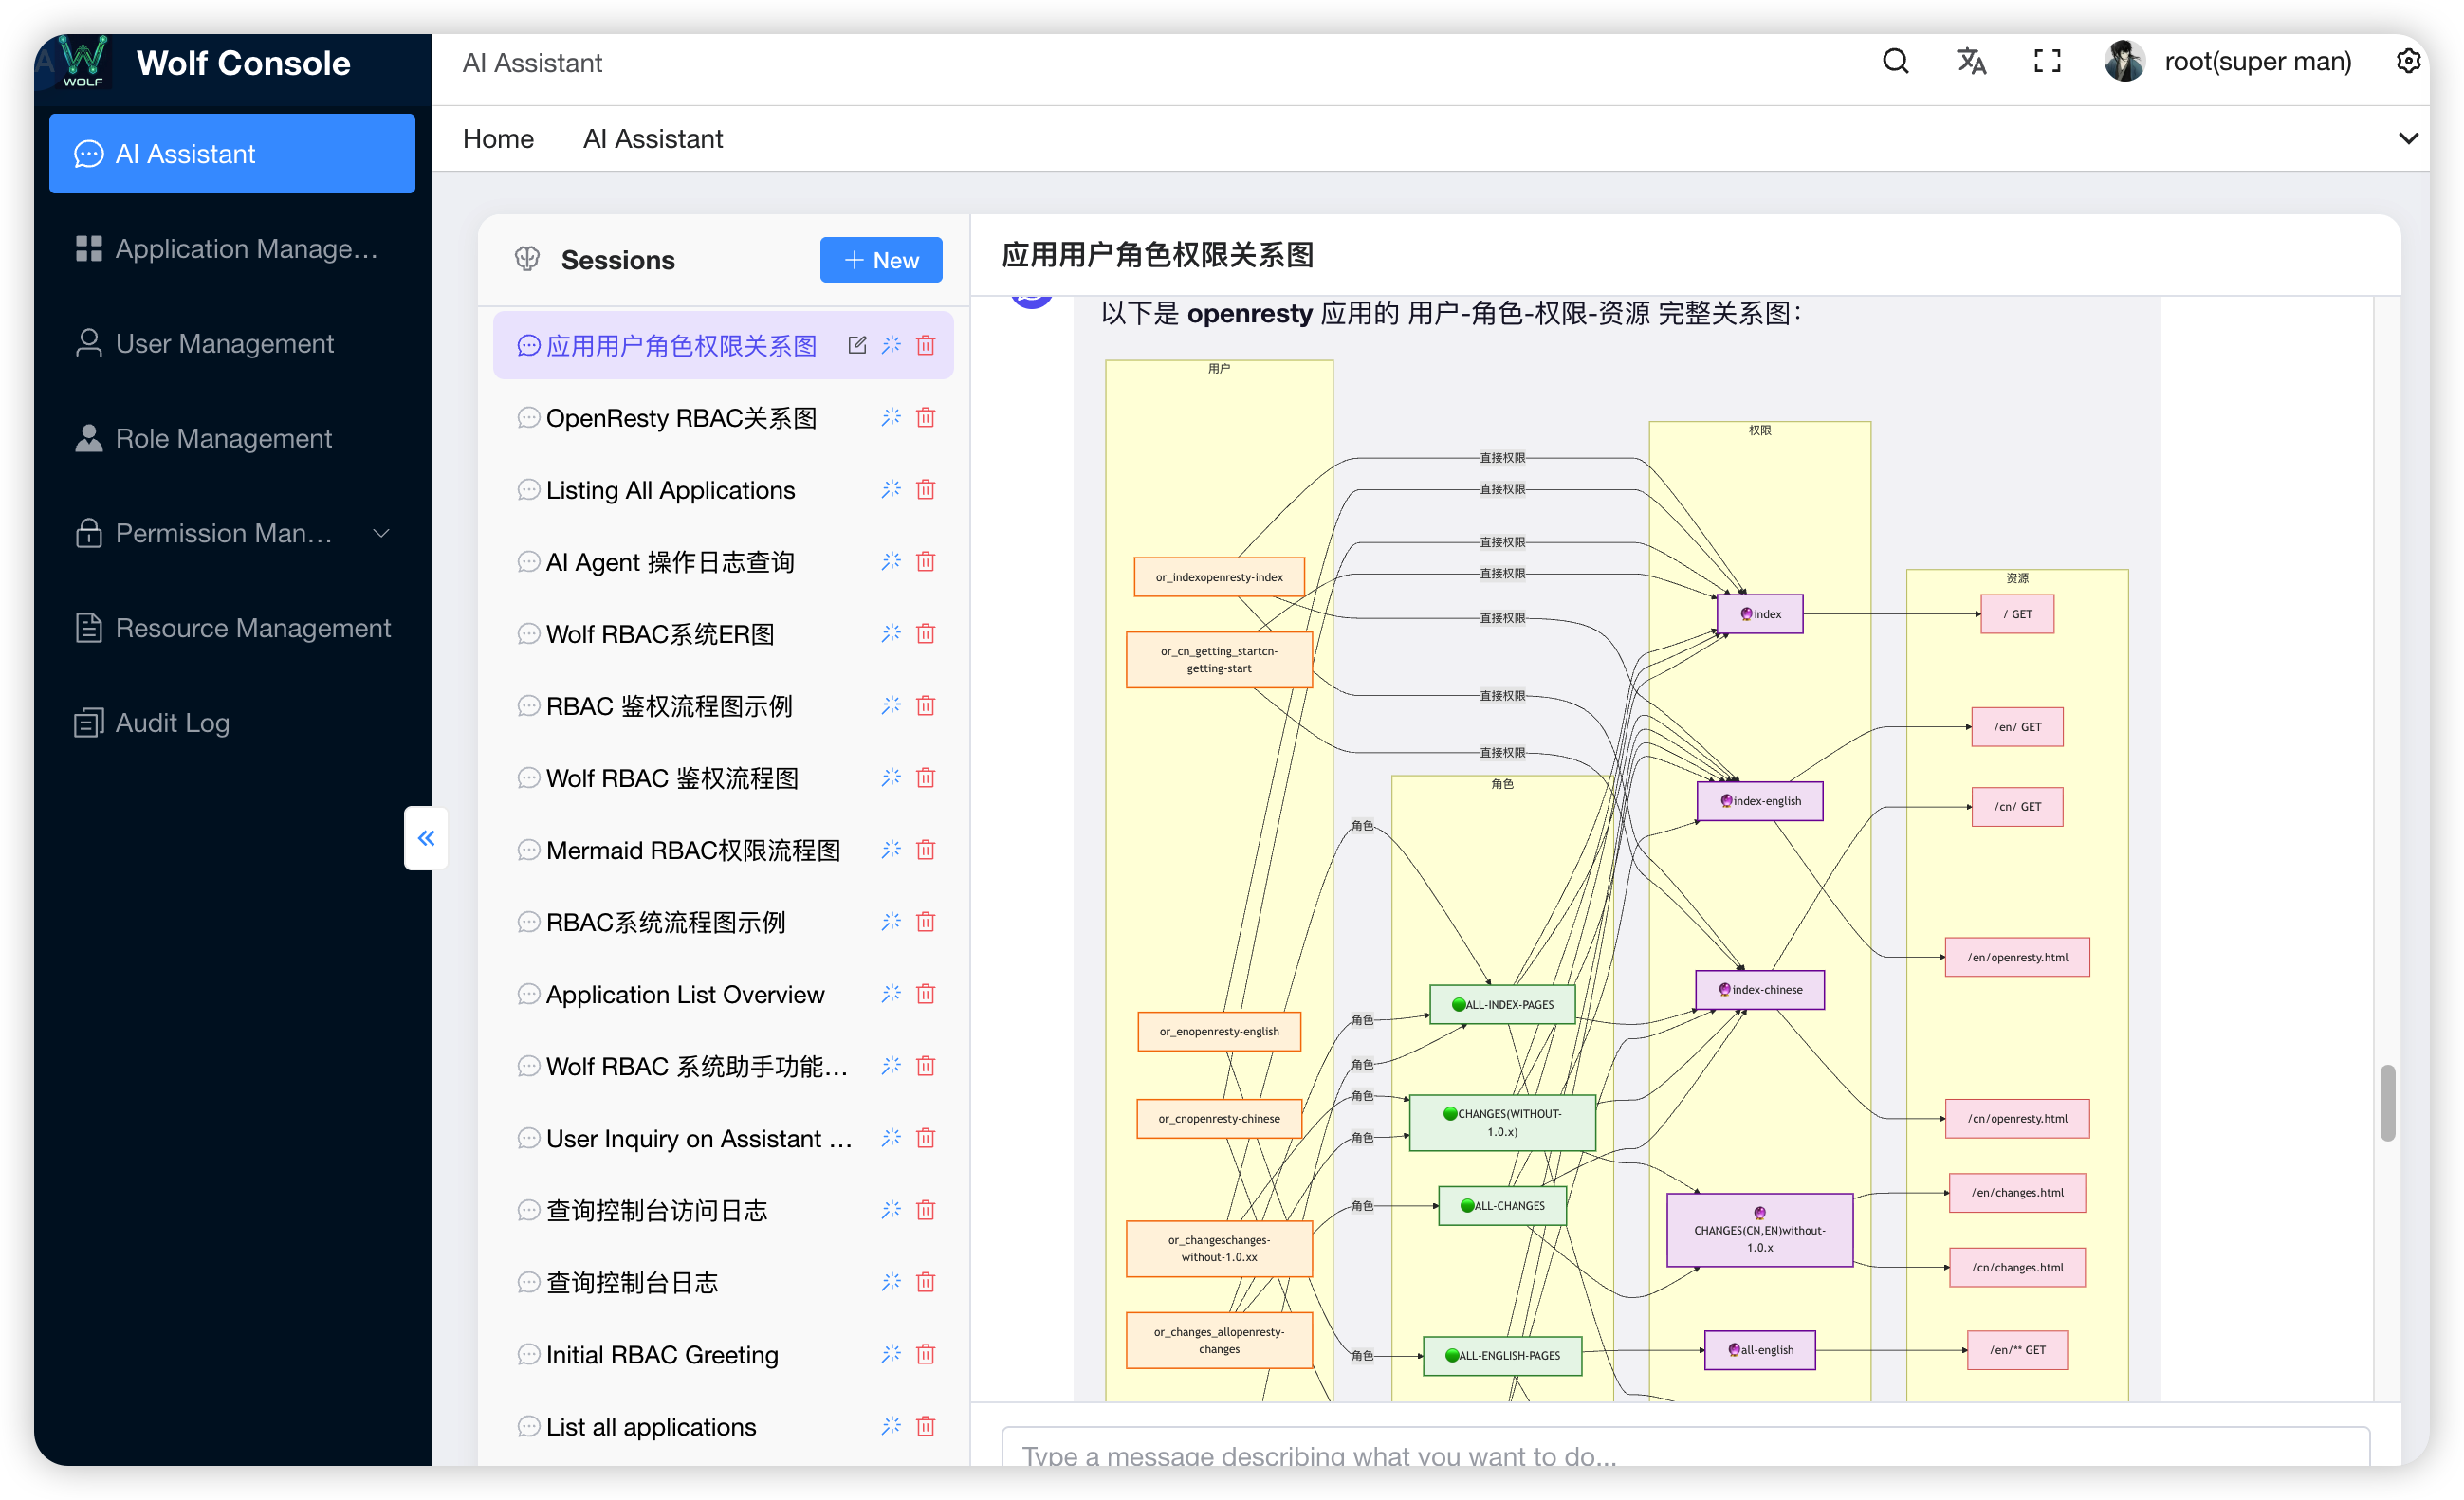Delete the Listing All Applications session
2464x1500 pixels.
click(926, 489)
